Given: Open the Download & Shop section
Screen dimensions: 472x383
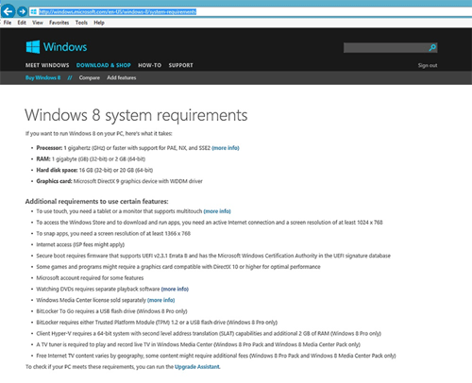Looking at the screenshot, I should [x=104, y=65].
